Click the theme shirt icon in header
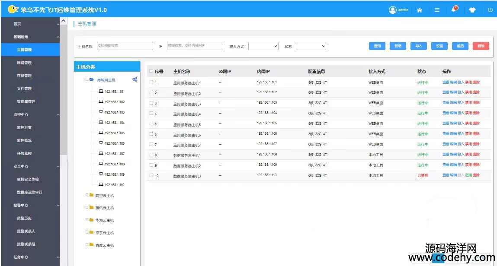Viewport: 497px width, 266px height. click(472, 10)
